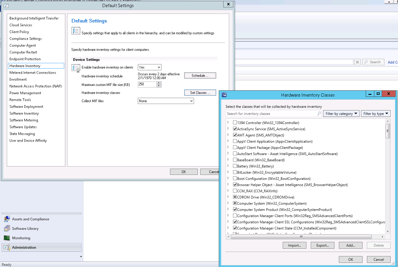Expand the CCM_RAX class node
398x267 pixels.
228,191
